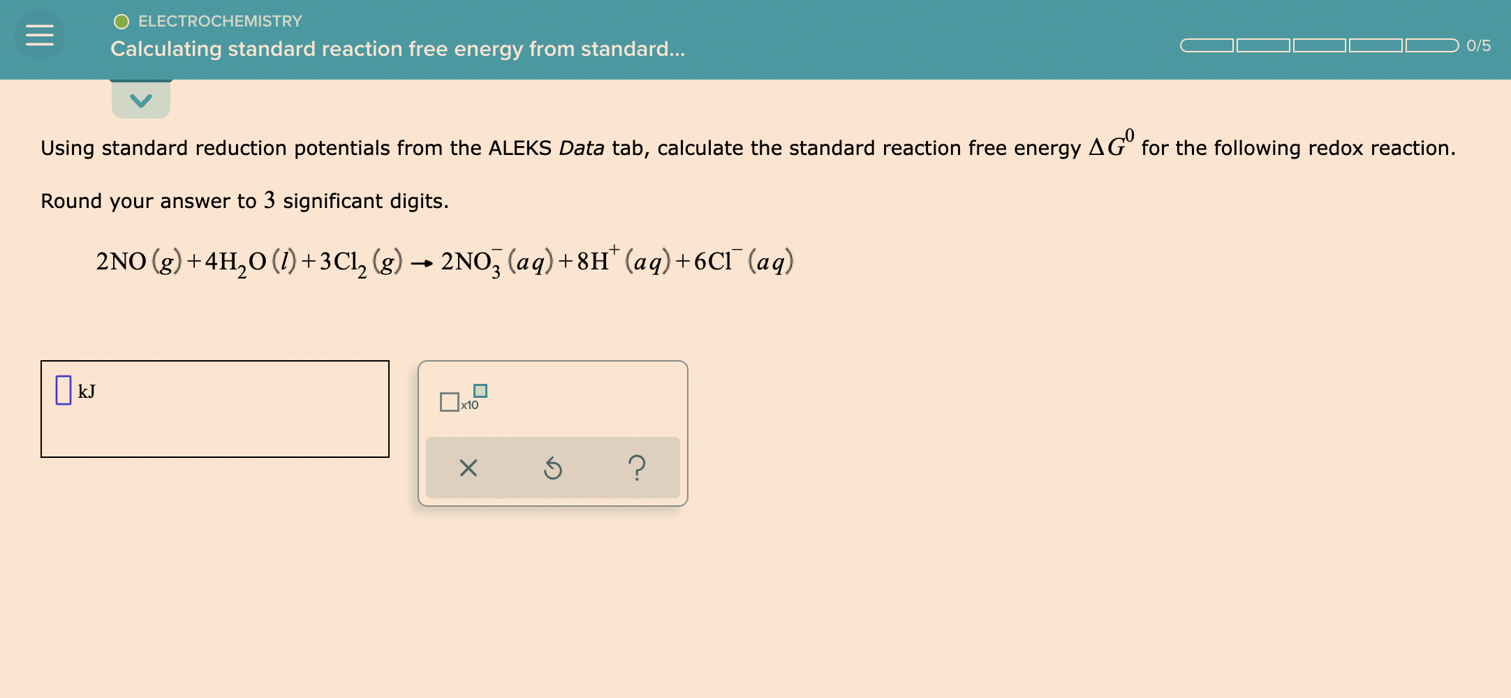Click the undo/reset arrow in the palette

coord(553,468)
